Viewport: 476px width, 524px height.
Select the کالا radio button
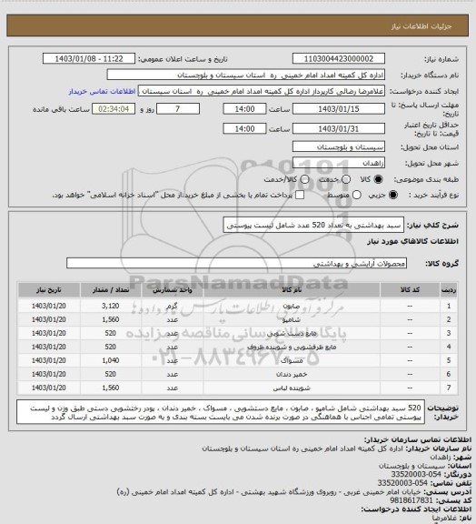tap(378, 179)
